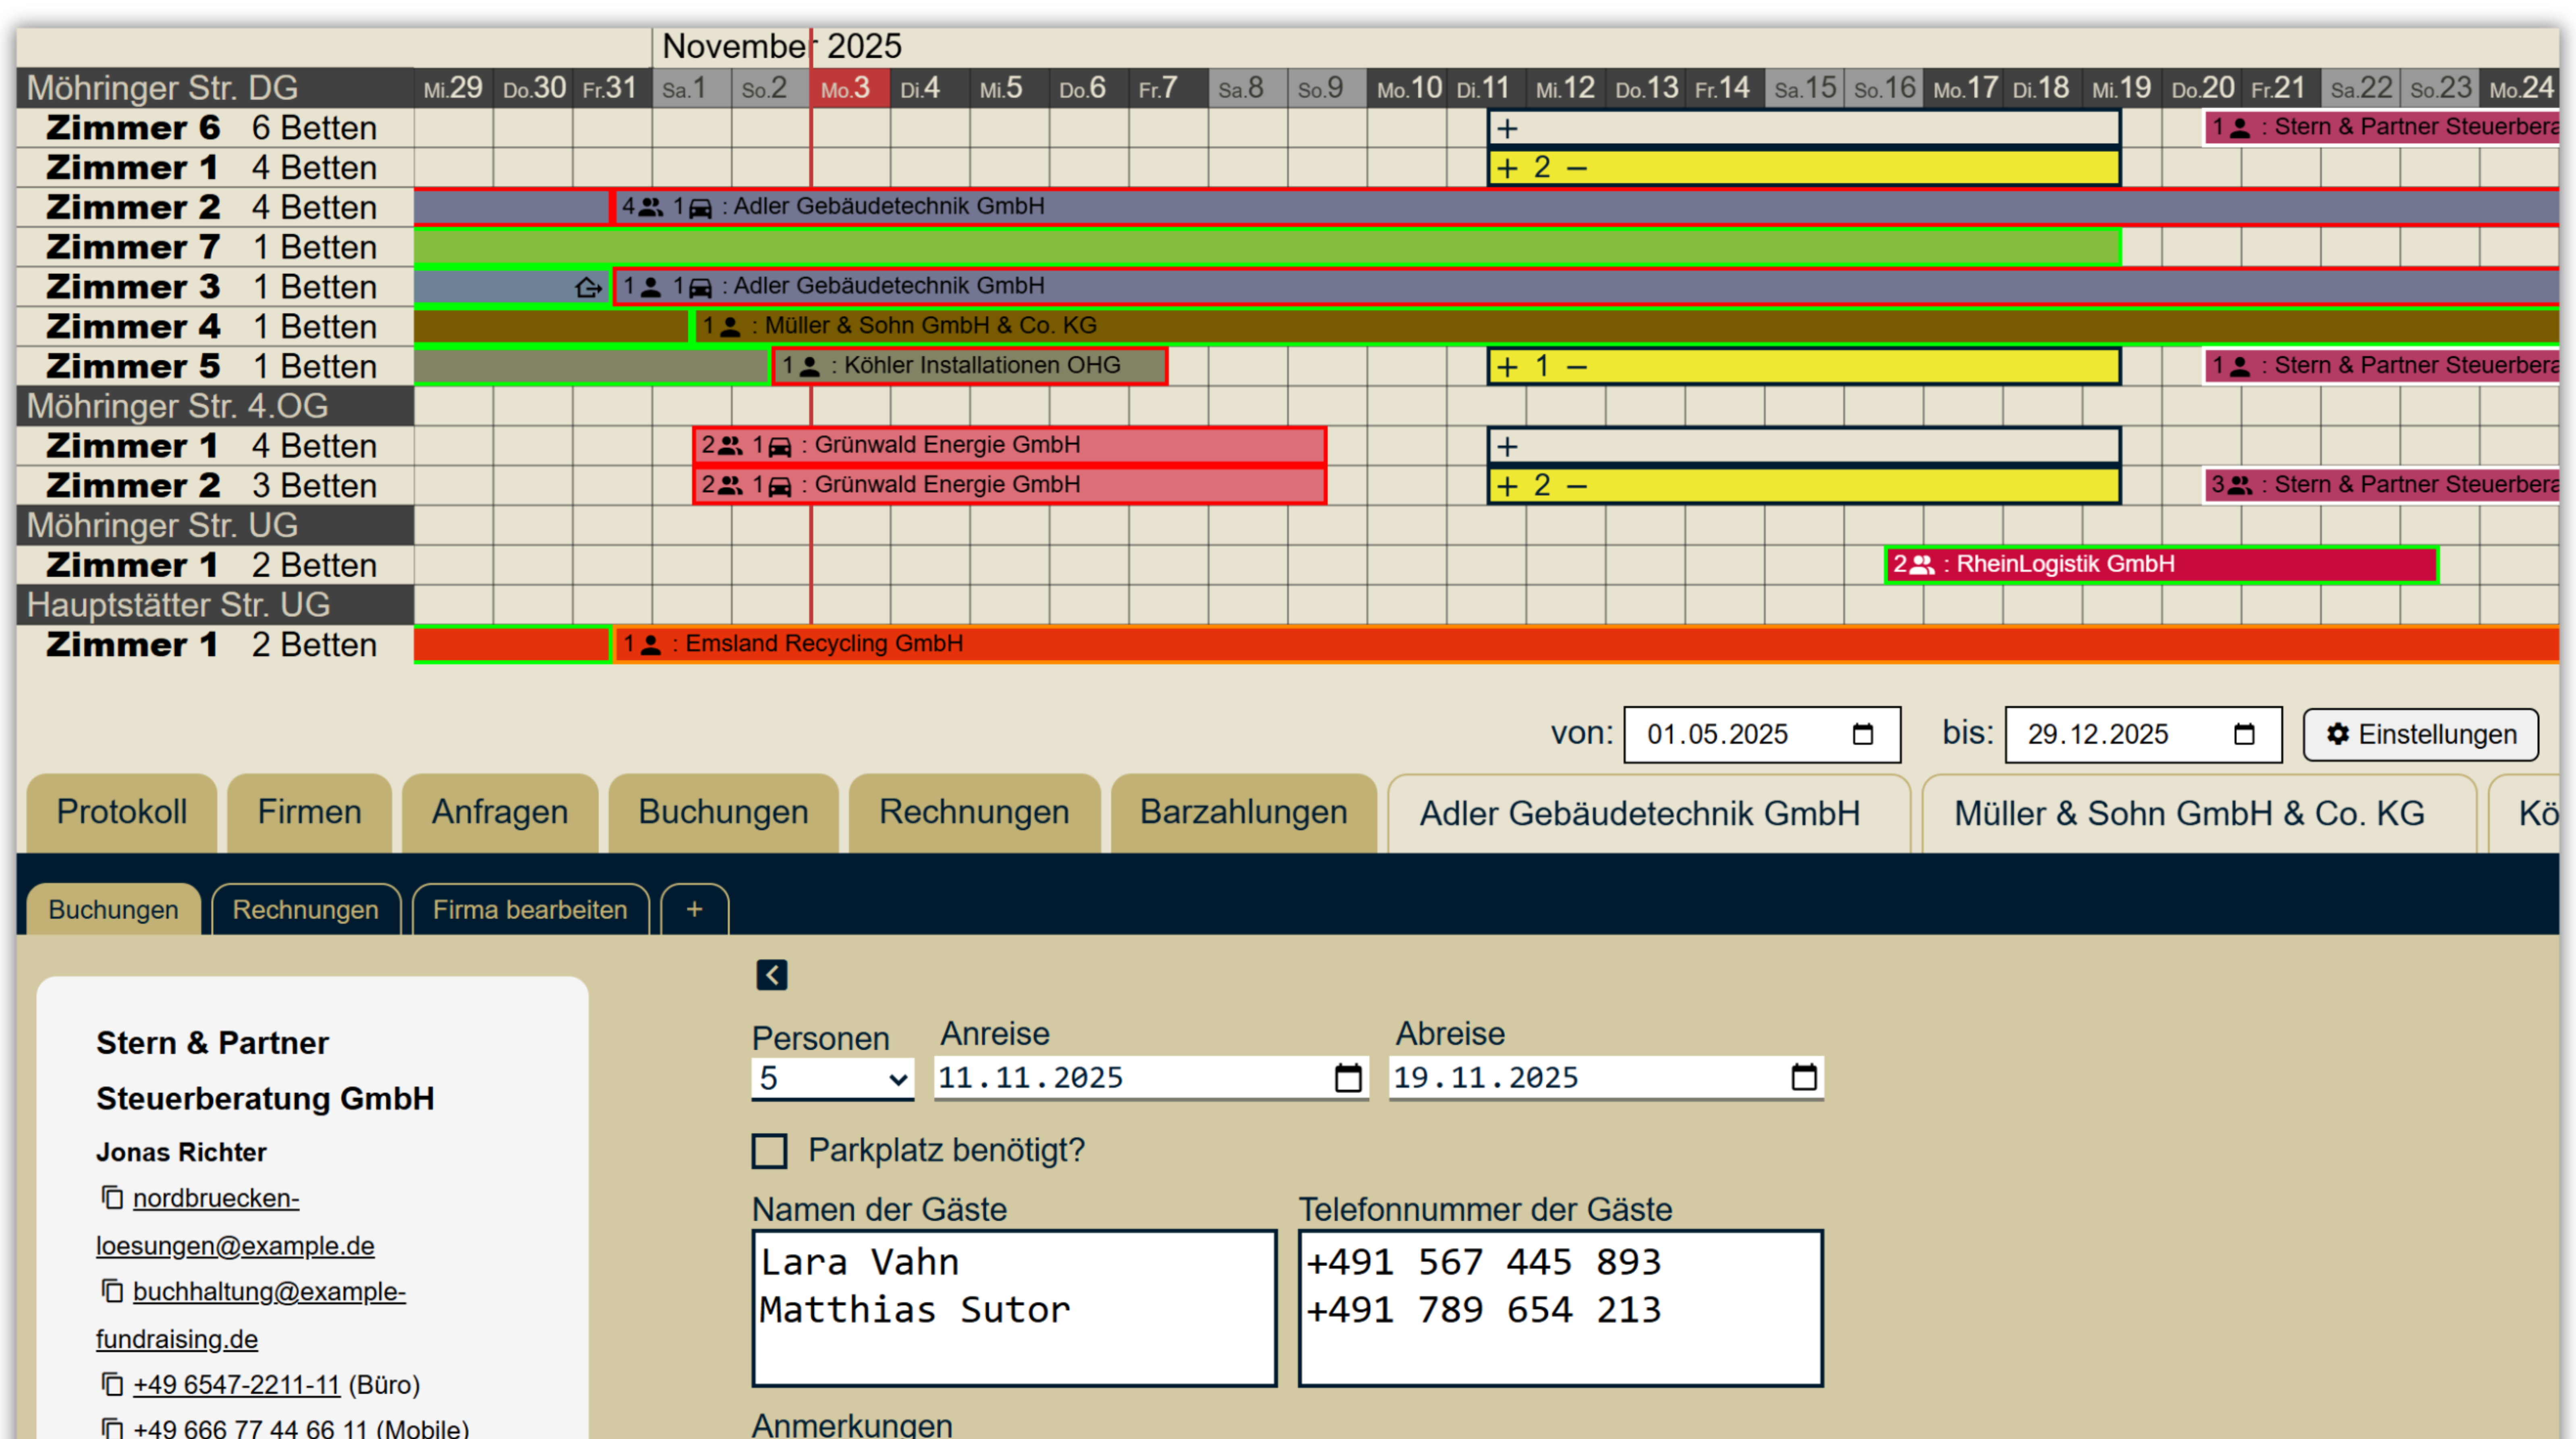Increase beds on the yellow 4.OG Zimmer 2 bar

pyautogui.click(x=1507, y=486)
